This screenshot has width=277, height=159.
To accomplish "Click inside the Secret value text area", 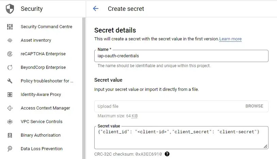I will tap(181, 139).
